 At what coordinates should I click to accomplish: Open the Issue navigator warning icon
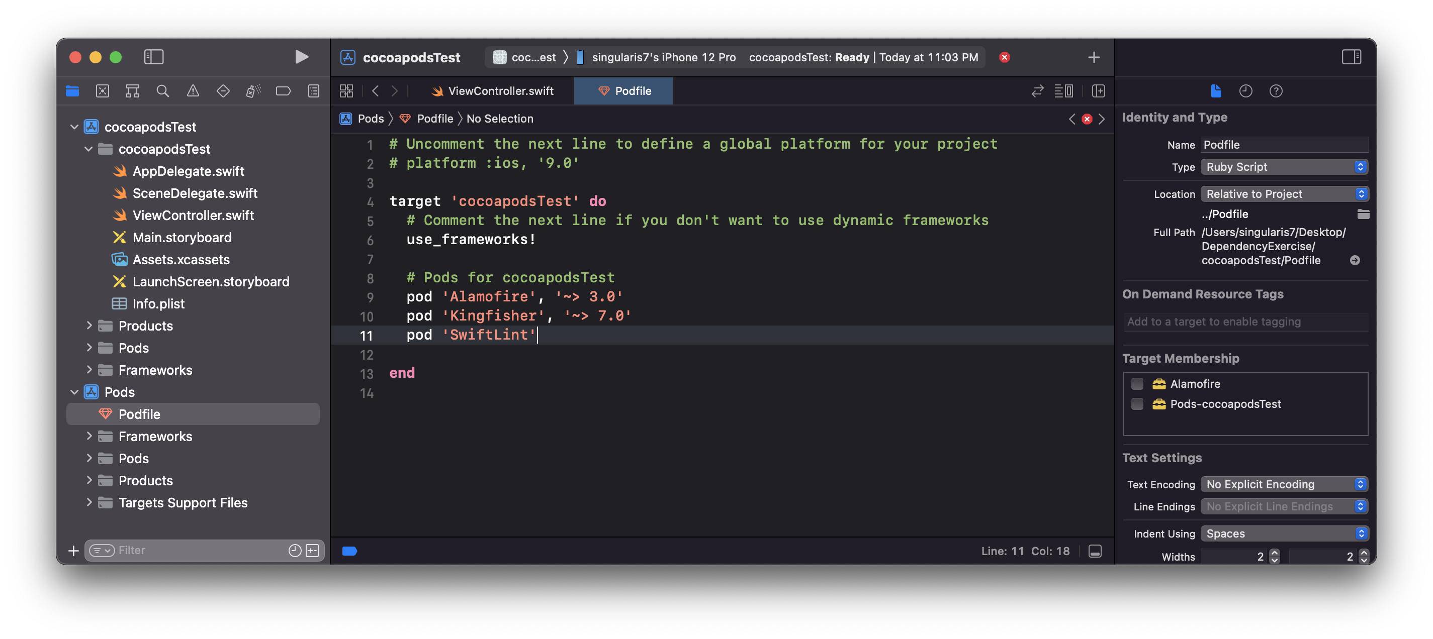click(193, 91)
